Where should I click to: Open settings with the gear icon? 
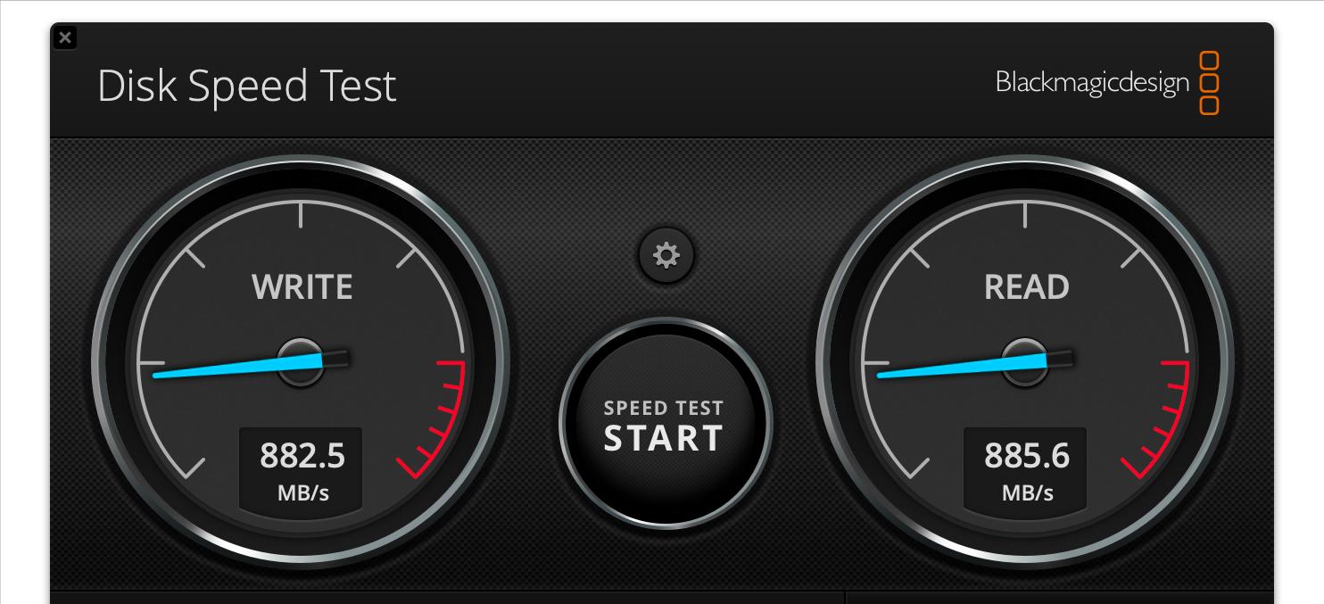click(x=666, y=256)
